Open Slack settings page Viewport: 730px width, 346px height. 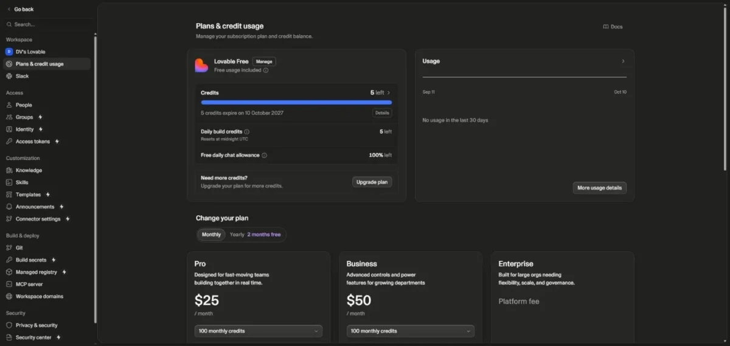[47, 76]
